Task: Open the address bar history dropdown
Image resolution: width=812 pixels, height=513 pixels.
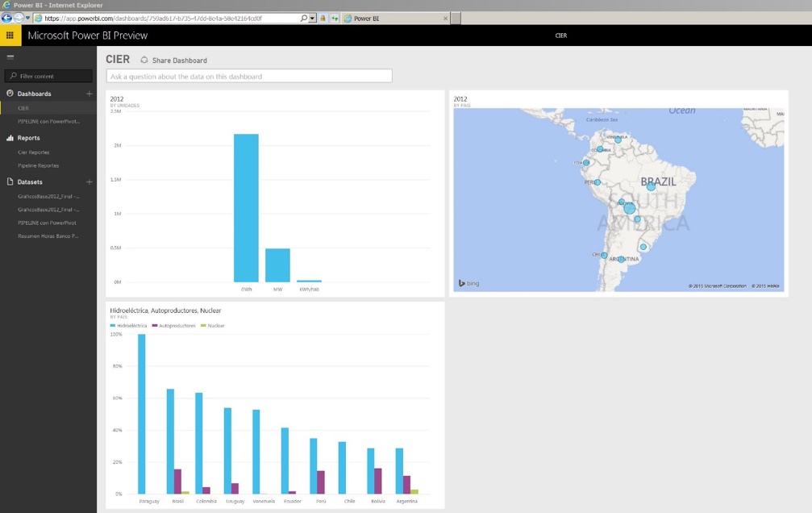Action: click(26, 18)
